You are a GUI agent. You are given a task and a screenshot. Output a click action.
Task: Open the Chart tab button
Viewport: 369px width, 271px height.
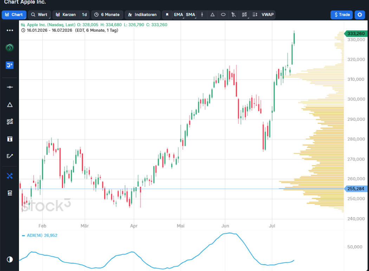click(x=14, y=15)
